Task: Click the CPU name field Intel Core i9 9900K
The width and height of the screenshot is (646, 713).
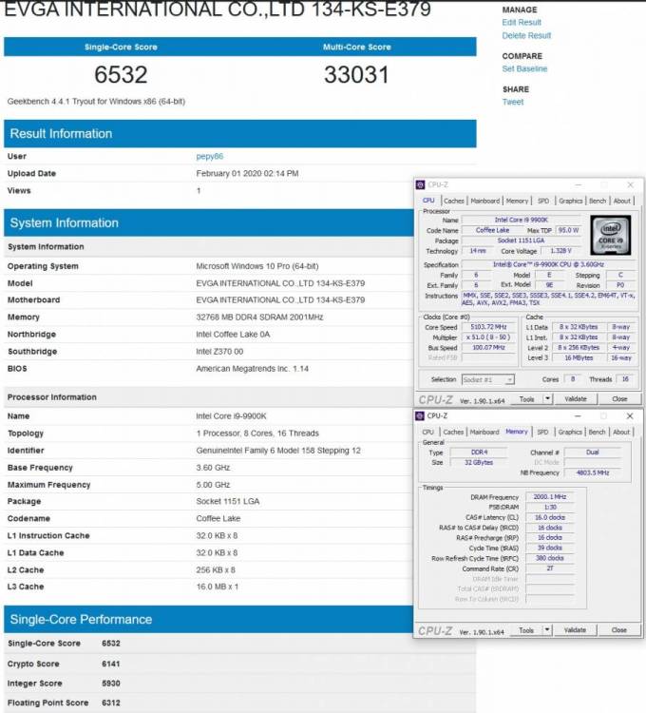Action: 521,220
